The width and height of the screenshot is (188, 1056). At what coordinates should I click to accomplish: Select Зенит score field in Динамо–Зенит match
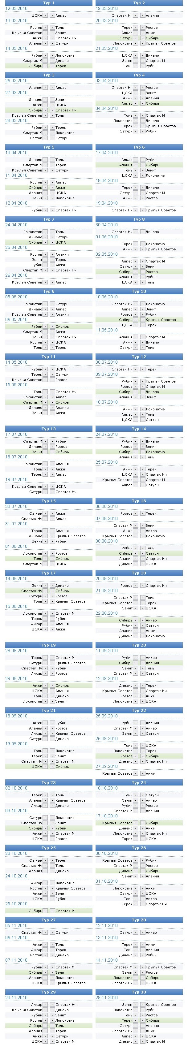[x=52, y=100]
